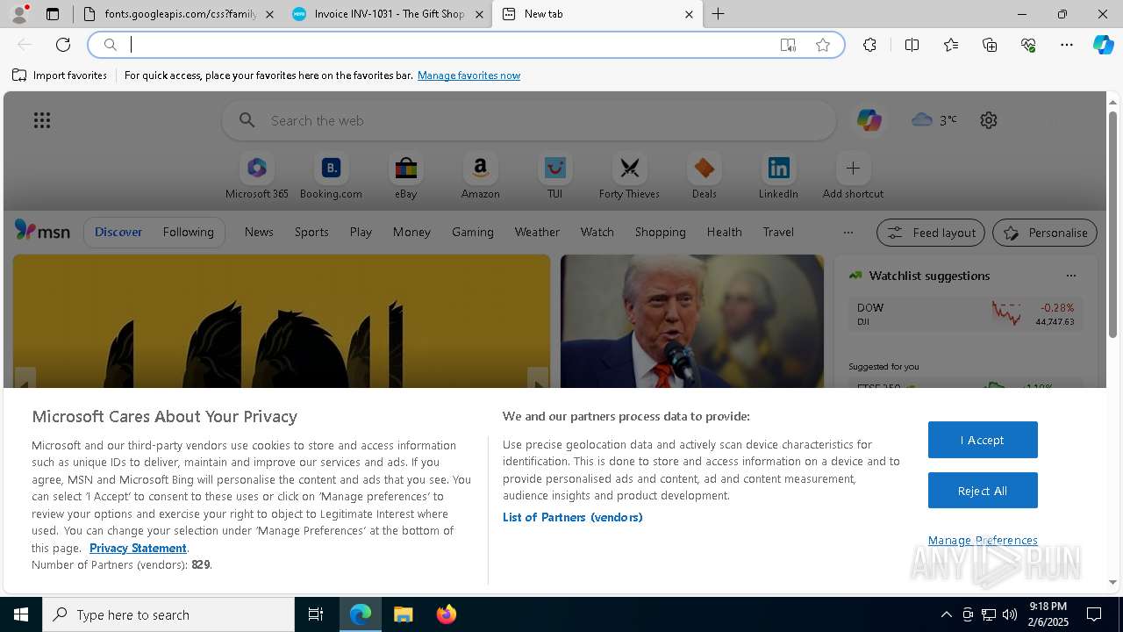Open the Gaming category

pyautogui.click(x=473, y=232)
